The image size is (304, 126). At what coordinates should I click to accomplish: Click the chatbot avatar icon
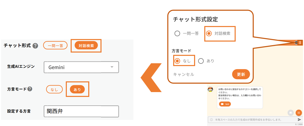tap(211, 90)
